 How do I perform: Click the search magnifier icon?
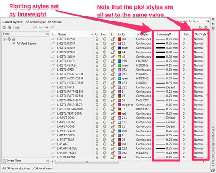(208, 21)
